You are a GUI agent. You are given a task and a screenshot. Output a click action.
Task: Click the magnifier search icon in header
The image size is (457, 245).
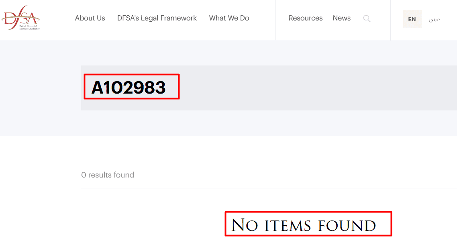(367, 18)
